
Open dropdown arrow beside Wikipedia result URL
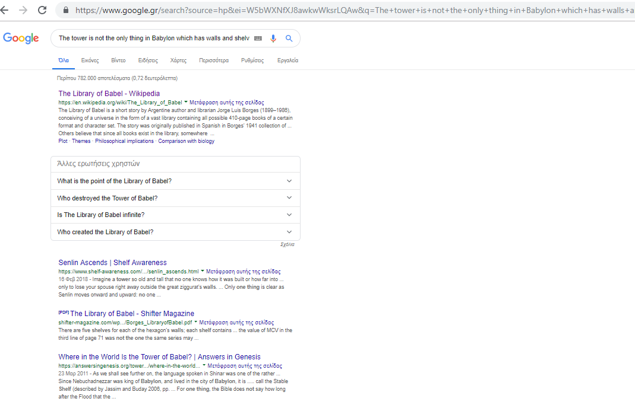pyautogui.click(x=186, y=103)
